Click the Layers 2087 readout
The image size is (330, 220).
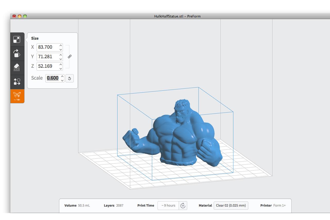click(x=113, y=206)
